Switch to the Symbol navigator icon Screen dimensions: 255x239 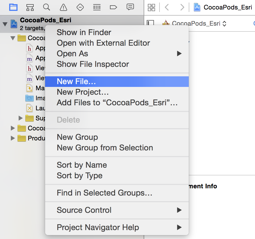pyautogui.click(x=30, y=8)
